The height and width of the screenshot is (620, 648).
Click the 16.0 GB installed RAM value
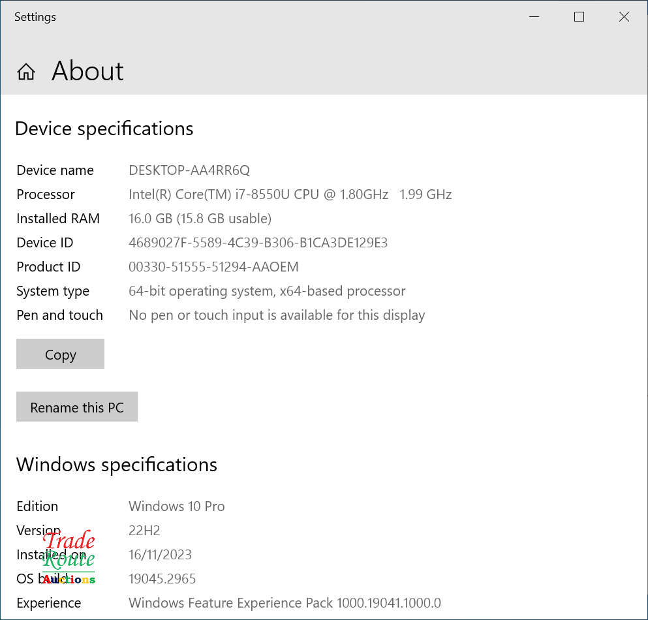coord(200,219)
